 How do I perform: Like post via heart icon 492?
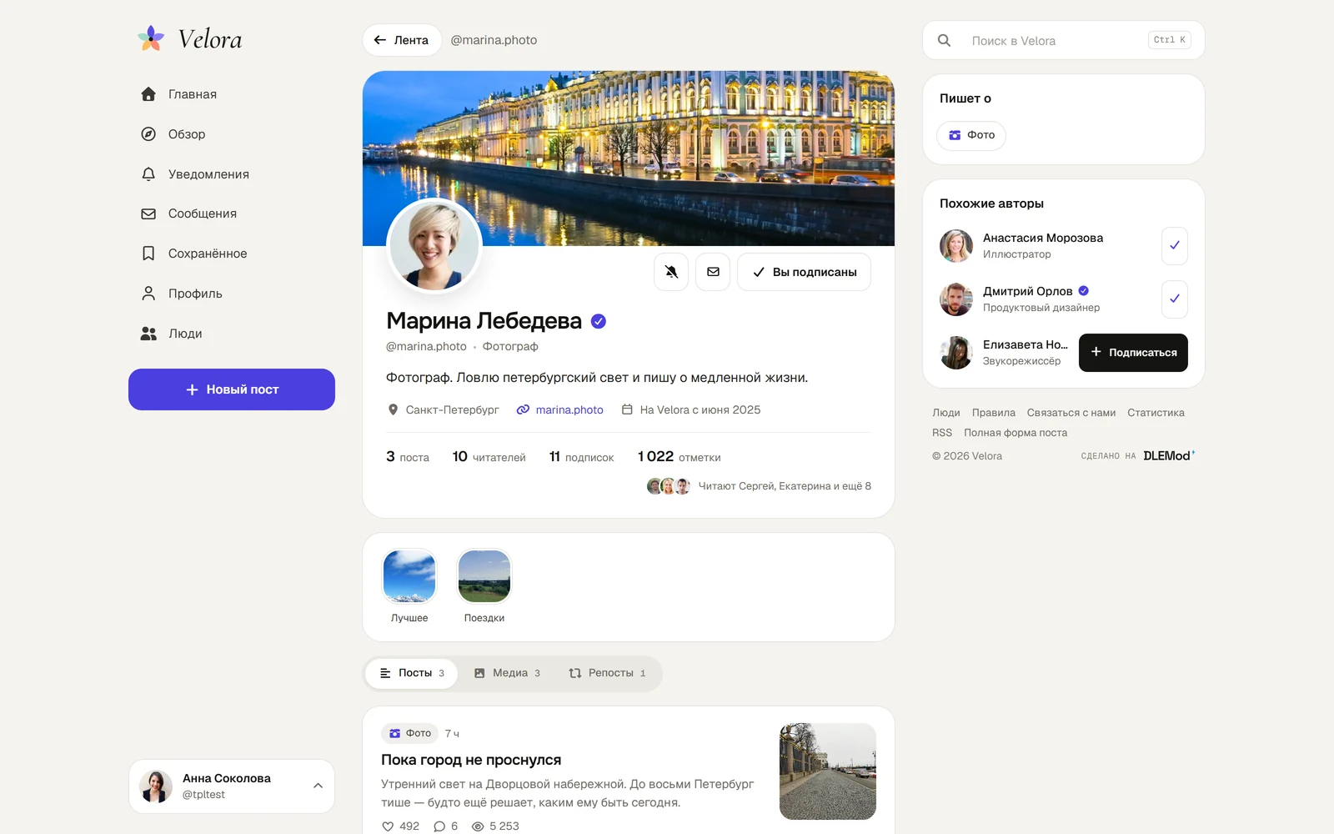click(x=388, y=826)
